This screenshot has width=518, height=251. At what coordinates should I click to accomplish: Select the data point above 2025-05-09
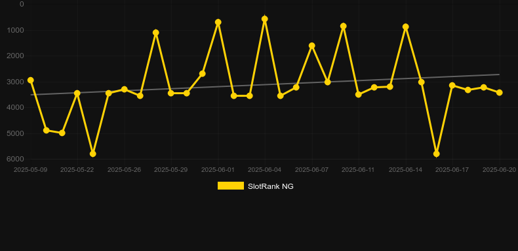(30, 80)
